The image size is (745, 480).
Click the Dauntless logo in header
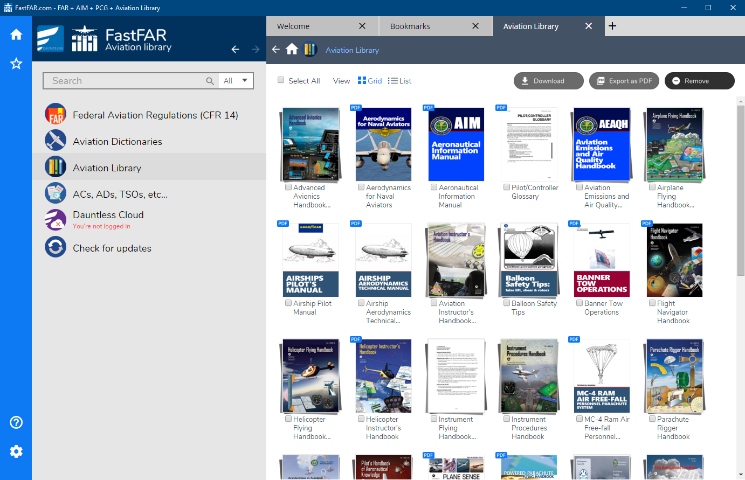point(50,39)
